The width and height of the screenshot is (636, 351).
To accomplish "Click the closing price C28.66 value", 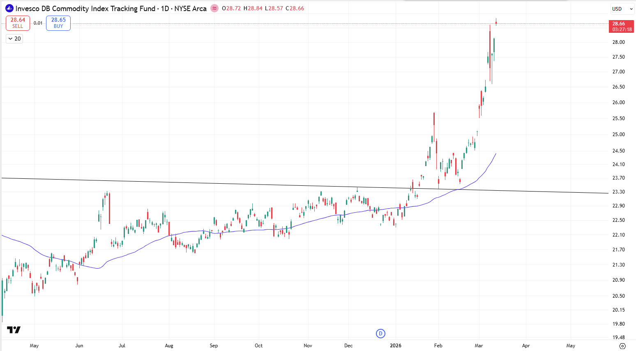I will coord(295,8).
